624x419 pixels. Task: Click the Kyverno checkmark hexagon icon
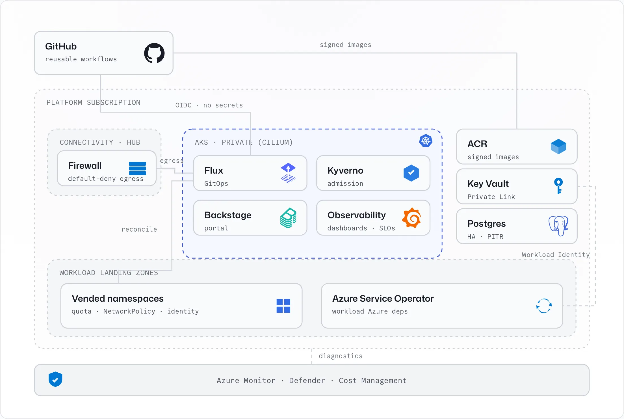click(x=411, y=173)
